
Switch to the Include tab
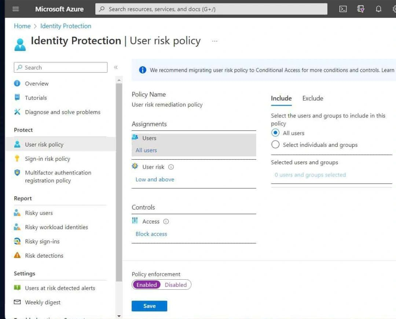point(281,98)
